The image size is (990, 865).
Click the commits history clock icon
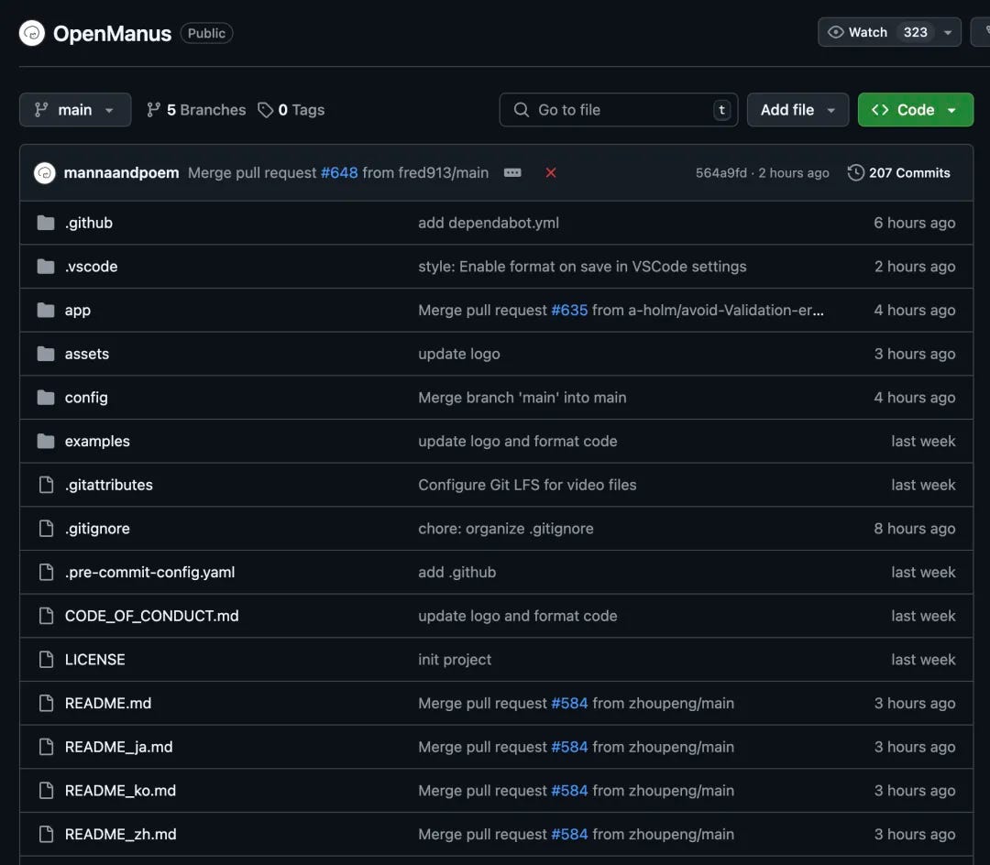click(x=855, y=173)
